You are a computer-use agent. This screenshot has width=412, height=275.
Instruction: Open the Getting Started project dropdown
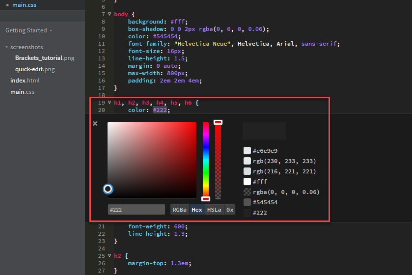click(x=28, y=30)
